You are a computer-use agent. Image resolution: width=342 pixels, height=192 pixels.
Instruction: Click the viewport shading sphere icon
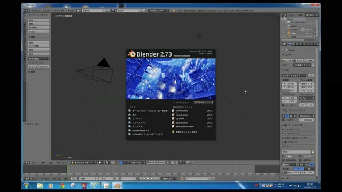point(101,162)
